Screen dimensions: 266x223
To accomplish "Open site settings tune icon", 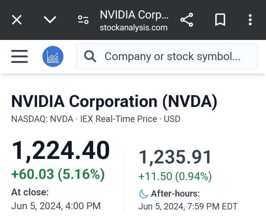I will [83, 20].
